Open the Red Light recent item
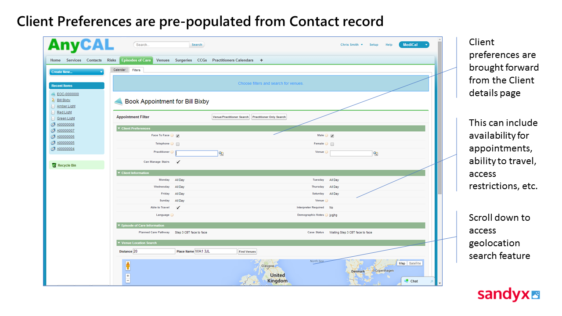The height and width of the screenshot is (316, 562). pyautogui.click(x=65, y=112)
